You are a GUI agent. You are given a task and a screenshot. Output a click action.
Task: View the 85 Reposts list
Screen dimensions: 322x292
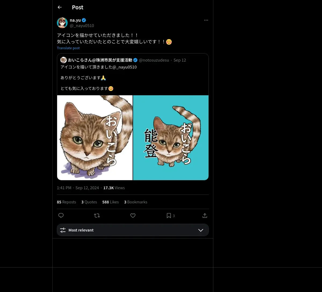pyautogui.click(x=66, y=202)
